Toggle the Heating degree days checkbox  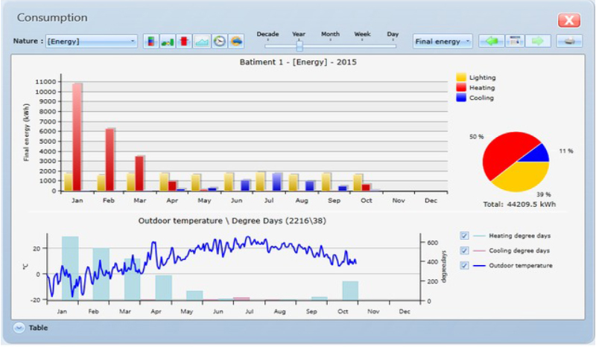tap(464, 236)
